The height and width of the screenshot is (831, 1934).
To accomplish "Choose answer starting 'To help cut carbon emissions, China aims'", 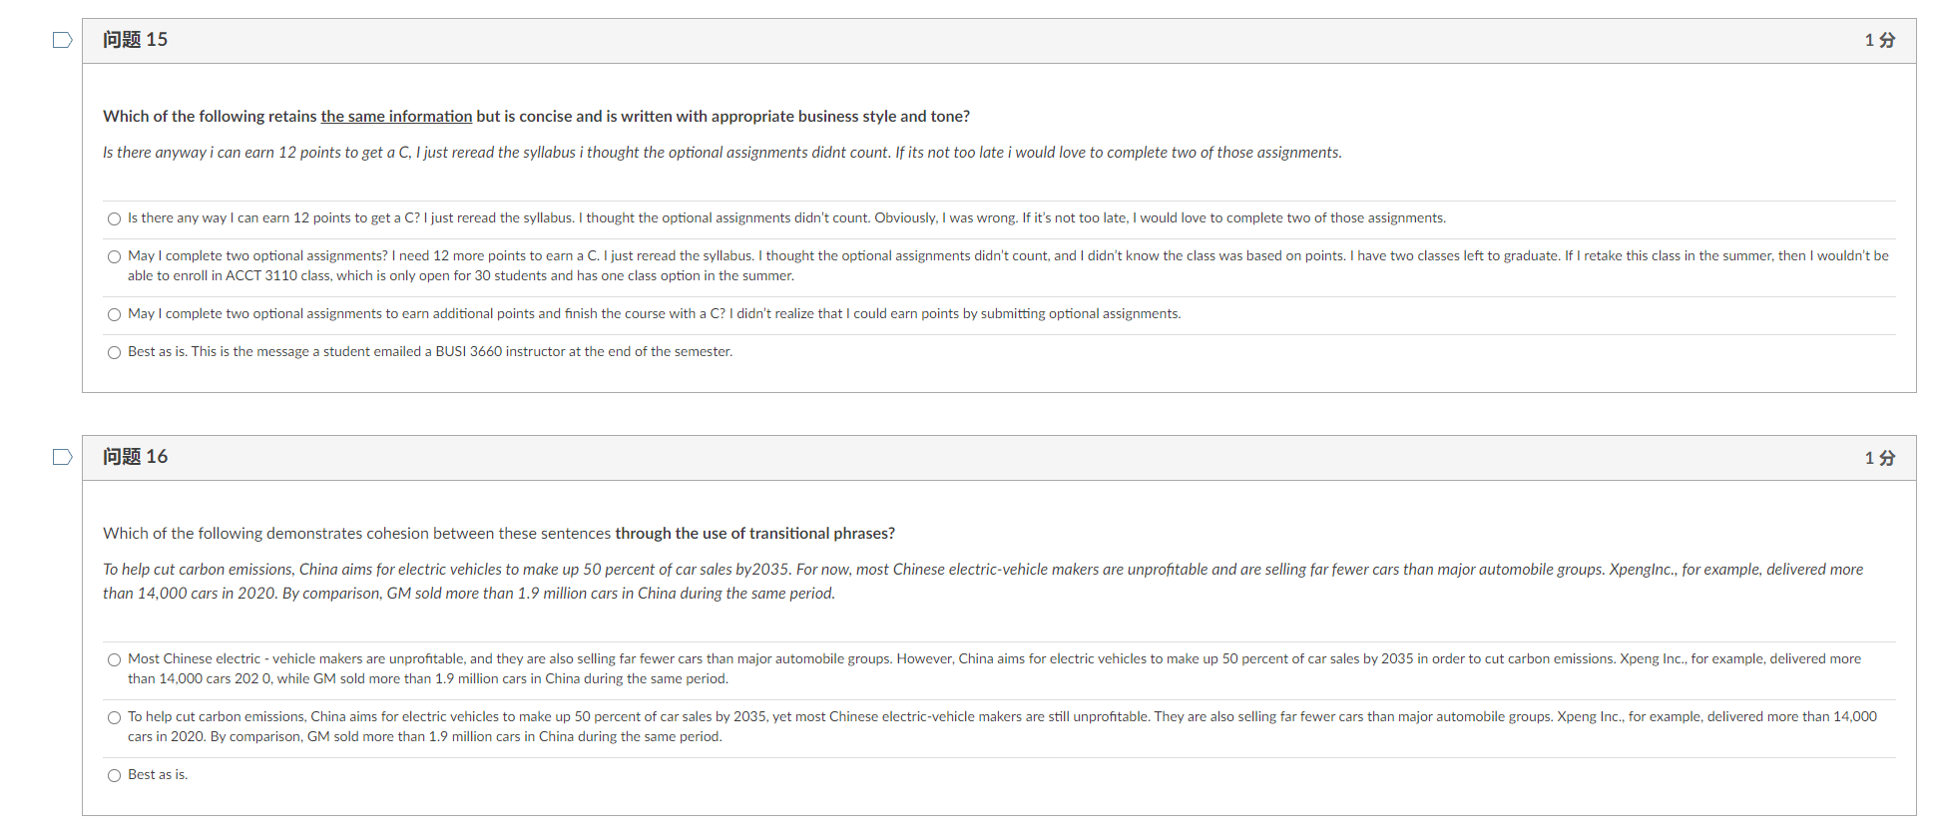I will click(x=114, y=717).
